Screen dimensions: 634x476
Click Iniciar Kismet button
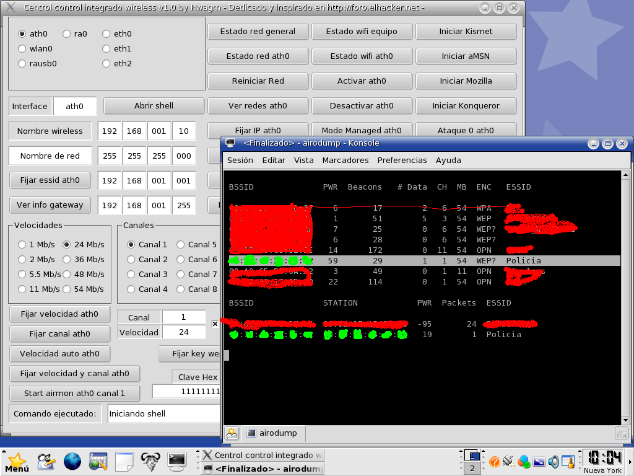466,32
